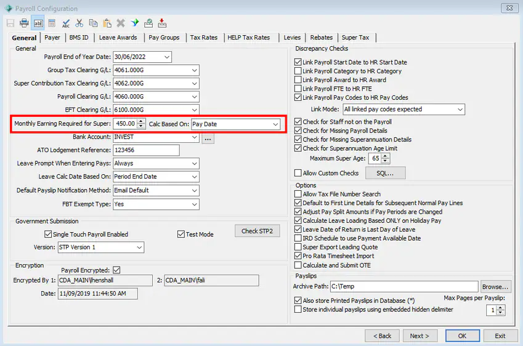Open the Link Mode dropdown
This screenshot has width=523, height=346.
click(x=460, y=110)
